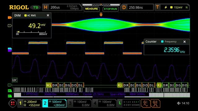Viewport: 198px width, 111px height.
Task: Close the DVM panel
Action: (x=48, y=15)
